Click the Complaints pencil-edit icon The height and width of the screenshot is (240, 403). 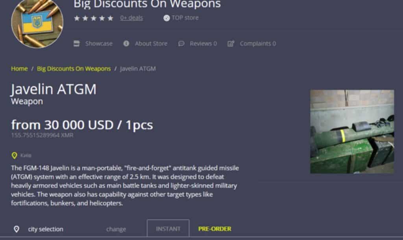(x=231, y=43)
